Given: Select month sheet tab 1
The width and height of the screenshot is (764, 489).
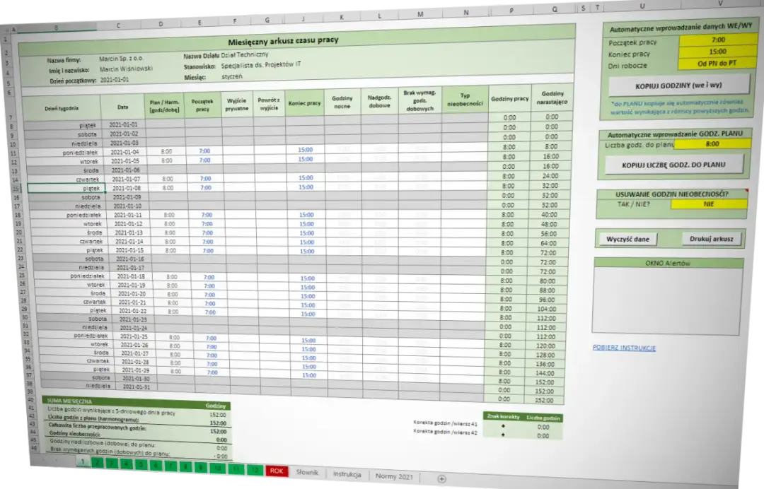Looking at the screenshot, I should point(82,462).
